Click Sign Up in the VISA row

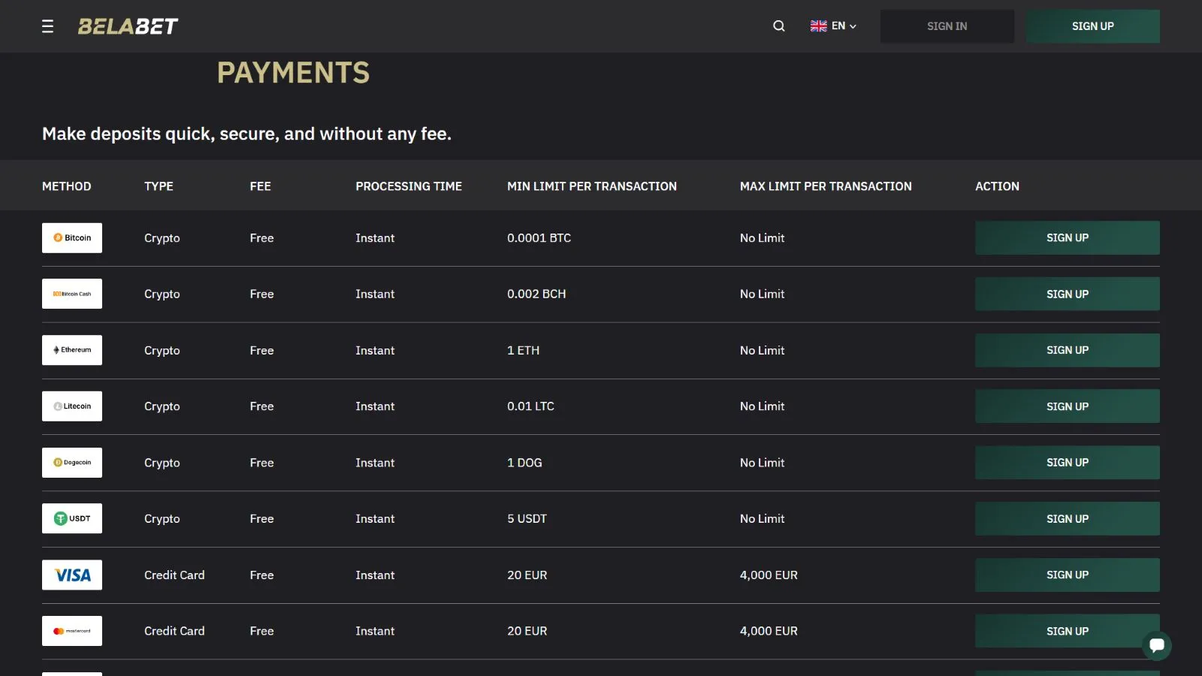[1067, 575]
